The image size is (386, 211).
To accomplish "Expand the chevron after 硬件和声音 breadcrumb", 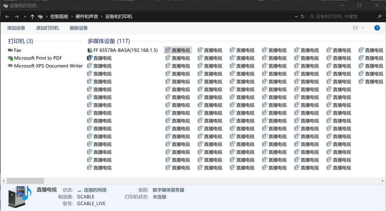I will click(102, 16).
